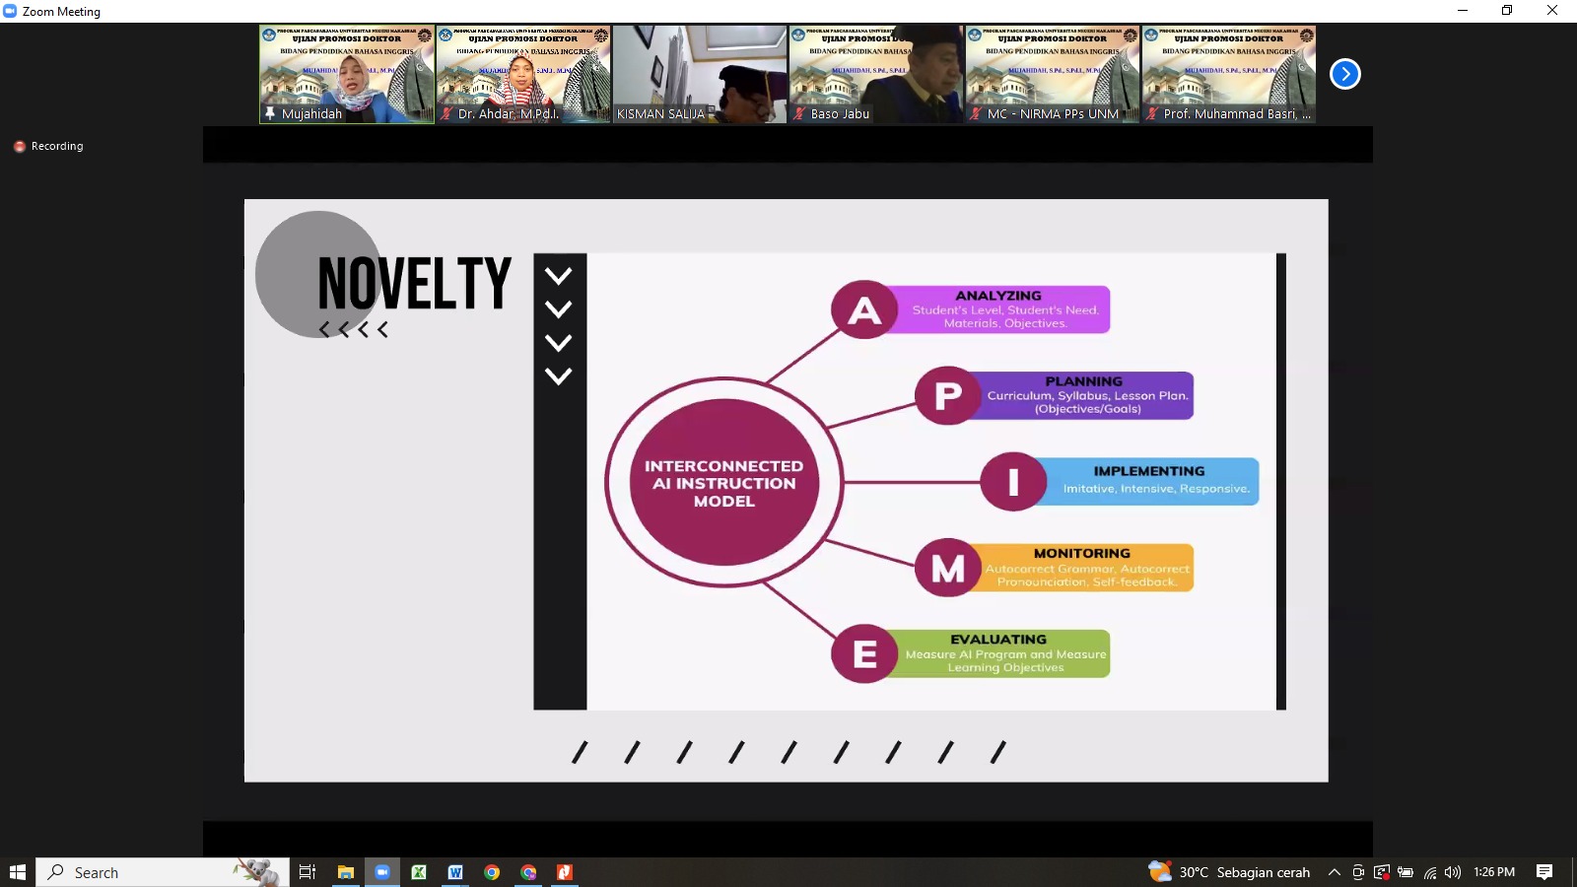
Task: Open the weather widget showing 30°C
Action: click(x=1229, y=872)
